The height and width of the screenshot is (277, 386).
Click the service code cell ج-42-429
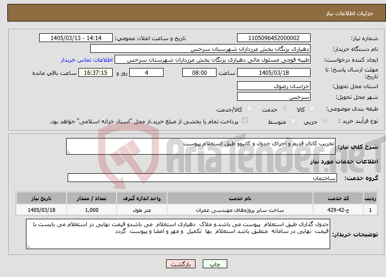tap(338, 210)
